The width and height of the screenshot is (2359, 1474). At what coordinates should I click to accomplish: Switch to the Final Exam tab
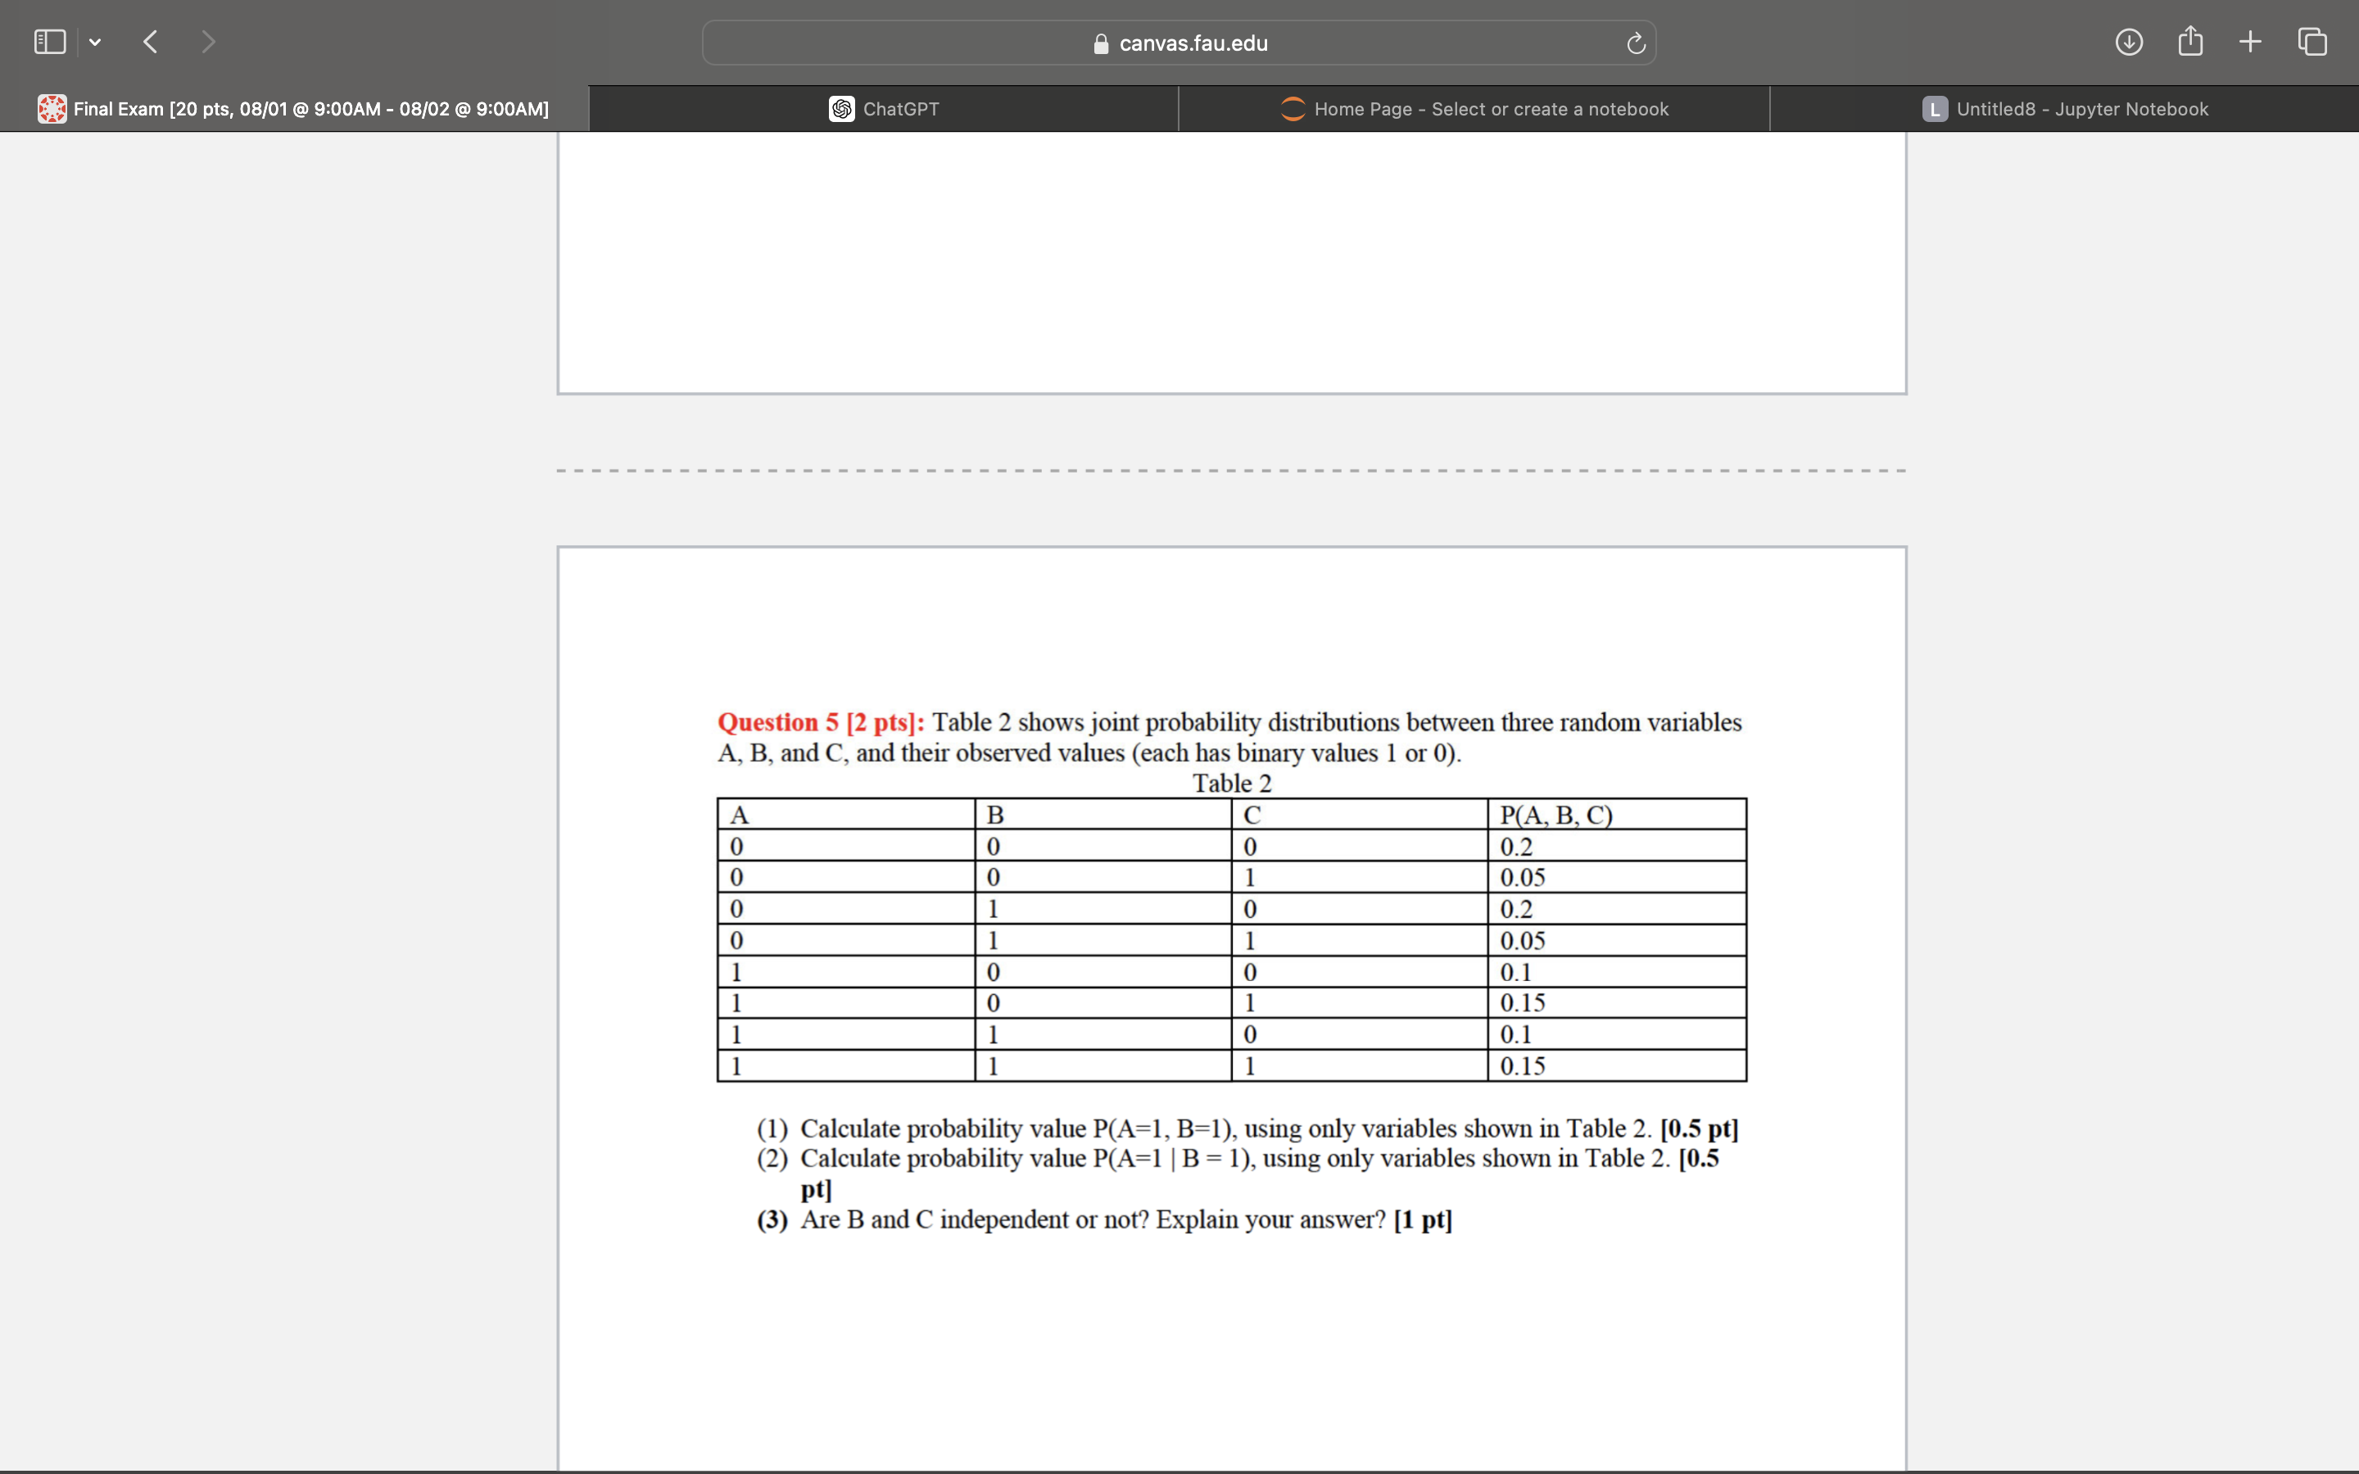(x=293, y=109)
